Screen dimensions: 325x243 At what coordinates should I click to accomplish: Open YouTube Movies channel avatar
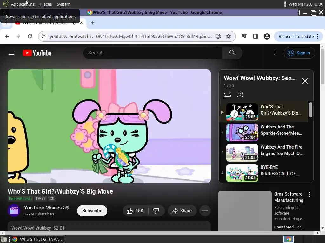[x=14, y=210]
